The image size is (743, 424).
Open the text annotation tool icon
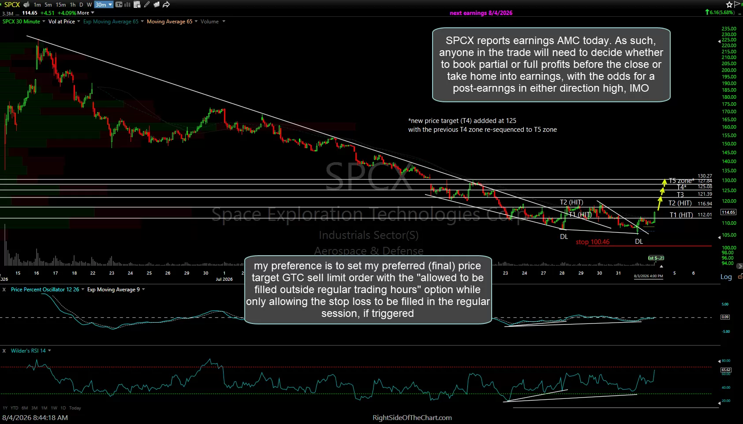pyautogui.click(x=119, y=4)
